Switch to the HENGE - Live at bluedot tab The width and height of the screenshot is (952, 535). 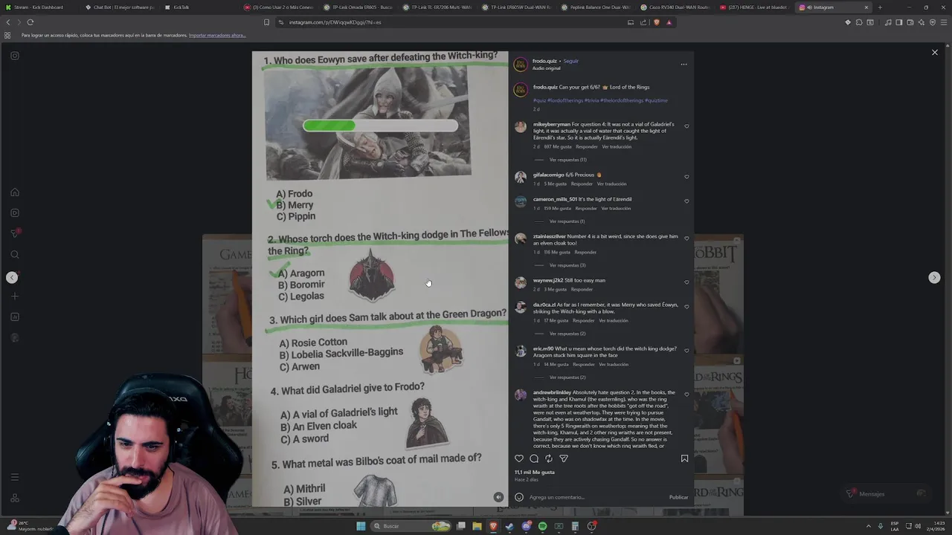pos(756,7)
